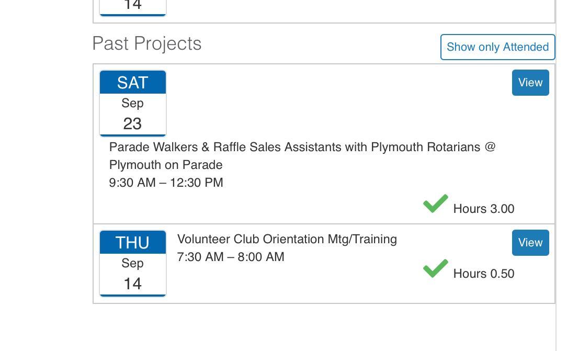The height and width of the screenshot is (351, 567).
Task: Click the Hours 0.50 label
Action: point(483,274)
